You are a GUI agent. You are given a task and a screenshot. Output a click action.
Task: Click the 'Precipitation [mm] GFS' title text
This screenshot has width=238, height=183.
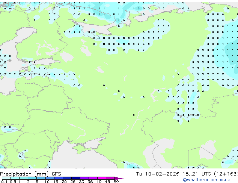[x=30, y=174]
